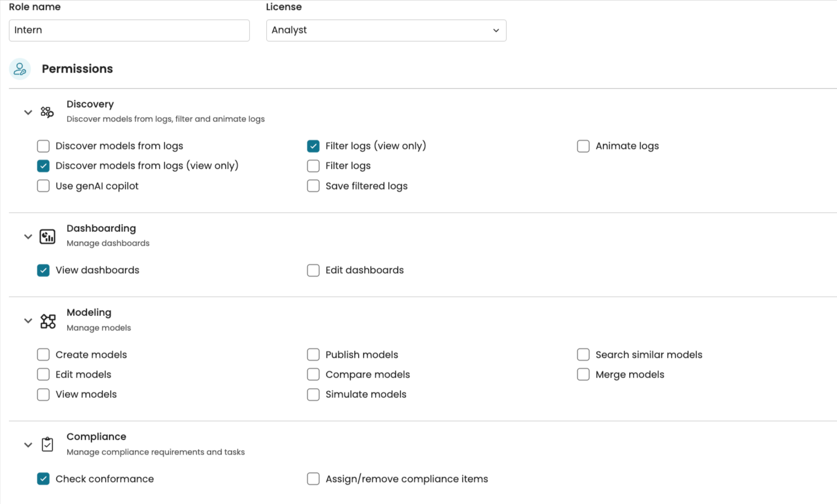Uncheck Filter logs (view only)
The height and width of the screenshot is (504, 837).
click(x=313, y=146)
